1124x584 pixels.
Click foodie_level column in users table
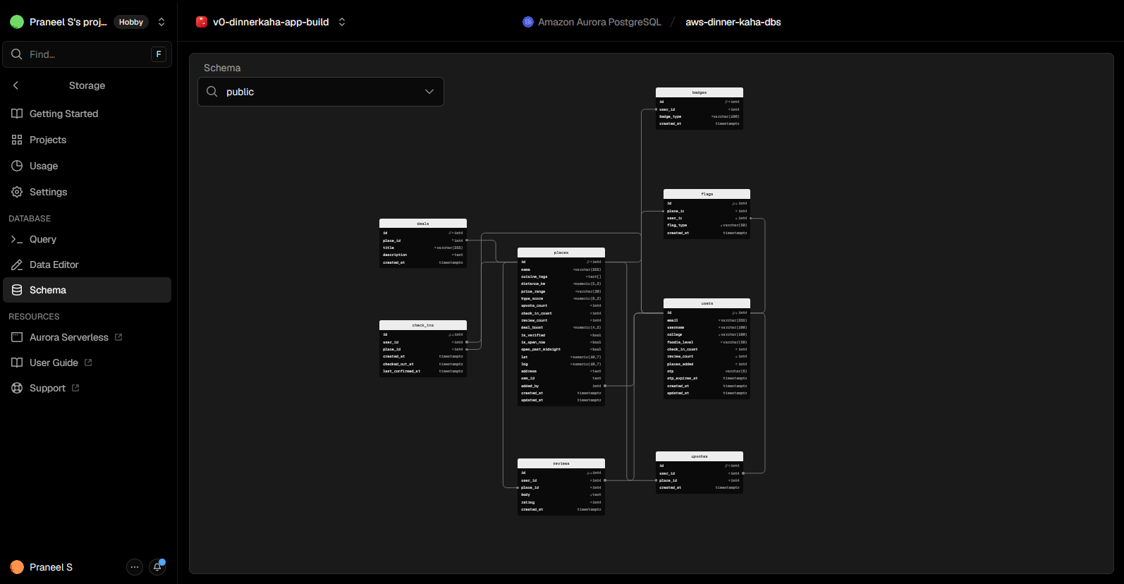coord(707,342)
